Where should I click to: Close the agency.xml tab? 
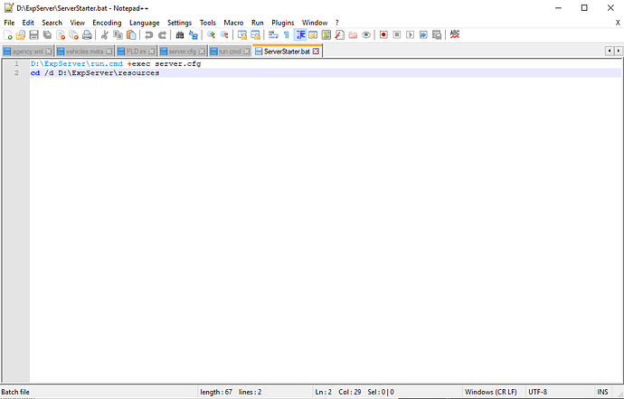(48, 52)
